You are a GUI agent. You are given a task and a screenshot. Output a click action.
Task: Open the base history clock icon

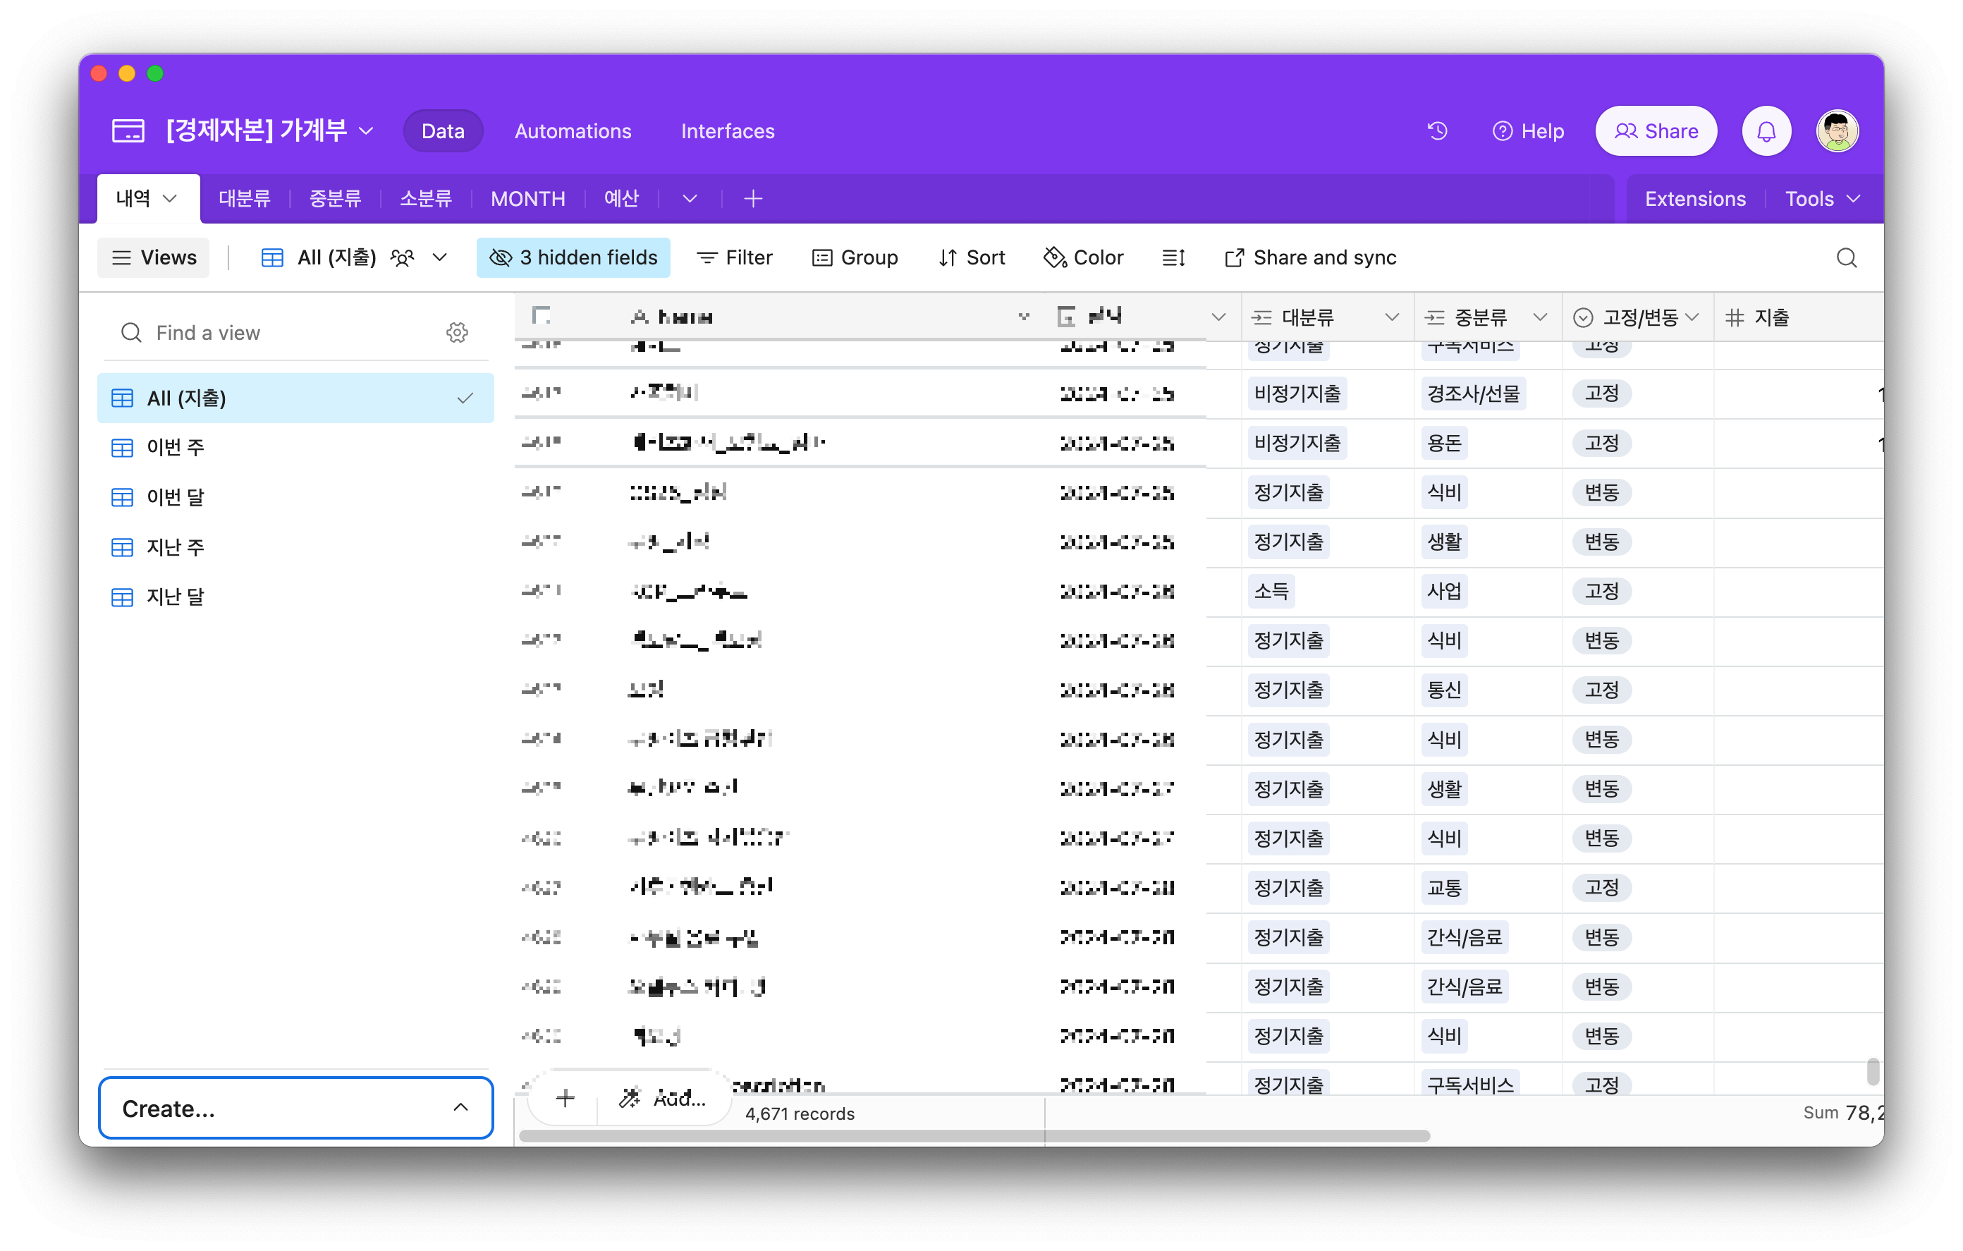point(1437,130)
